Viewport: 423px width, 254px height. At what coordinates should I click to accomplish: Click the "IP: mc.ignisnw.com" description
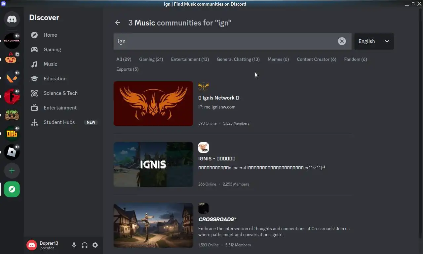tap(217, 107)
